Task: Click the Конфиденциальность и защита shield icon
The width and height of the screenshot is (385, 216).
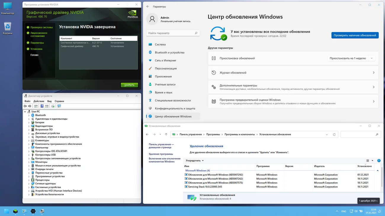Action: (x=150, y=108)
